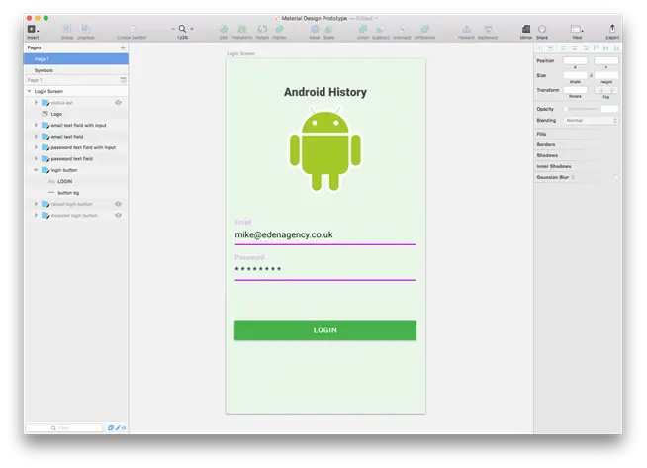Click the green LOGIN button on canvas
This screenshot has width=647, height=468.
click(x=325, y=330)
